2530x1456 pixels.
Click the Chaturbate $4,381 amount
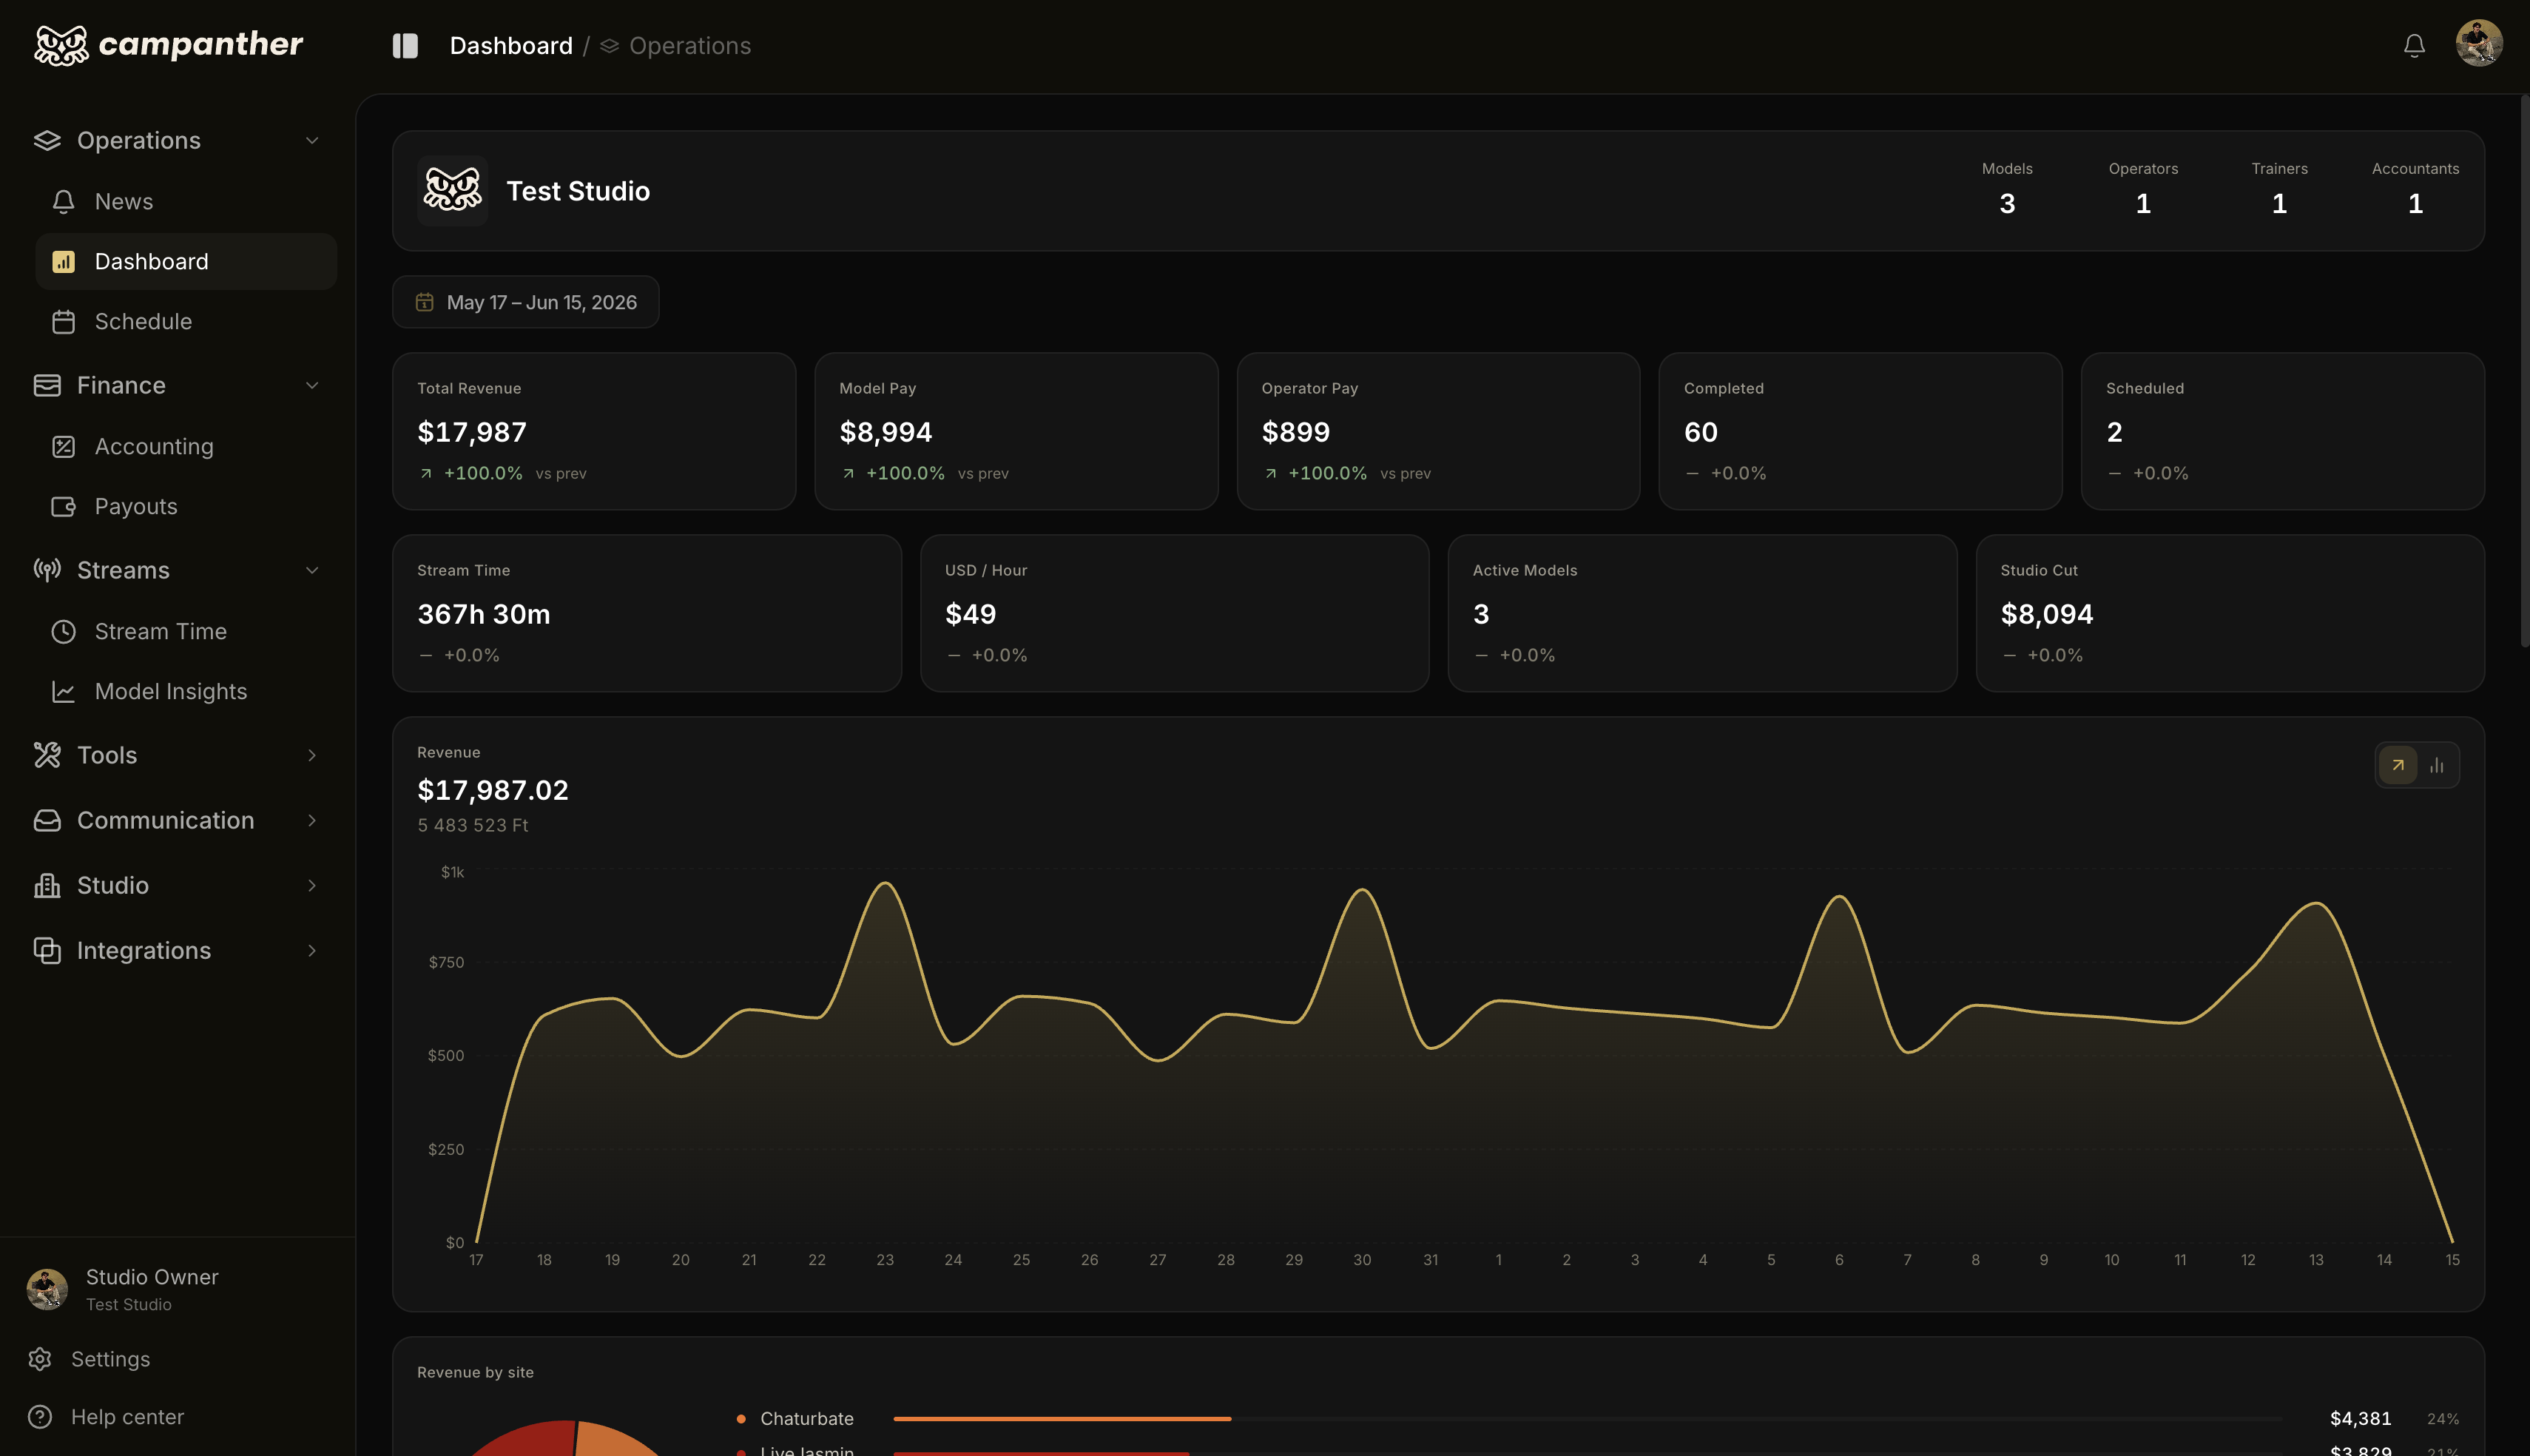2360,1419
